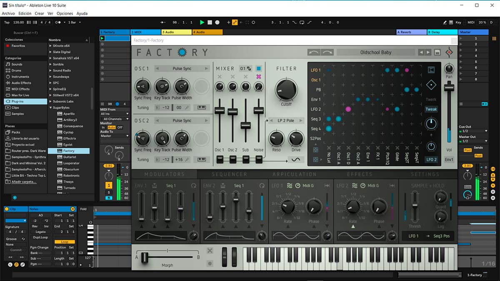500x281 pixels.
Task: Click Añadir carpeta in Places
Action: pos(23,182)
